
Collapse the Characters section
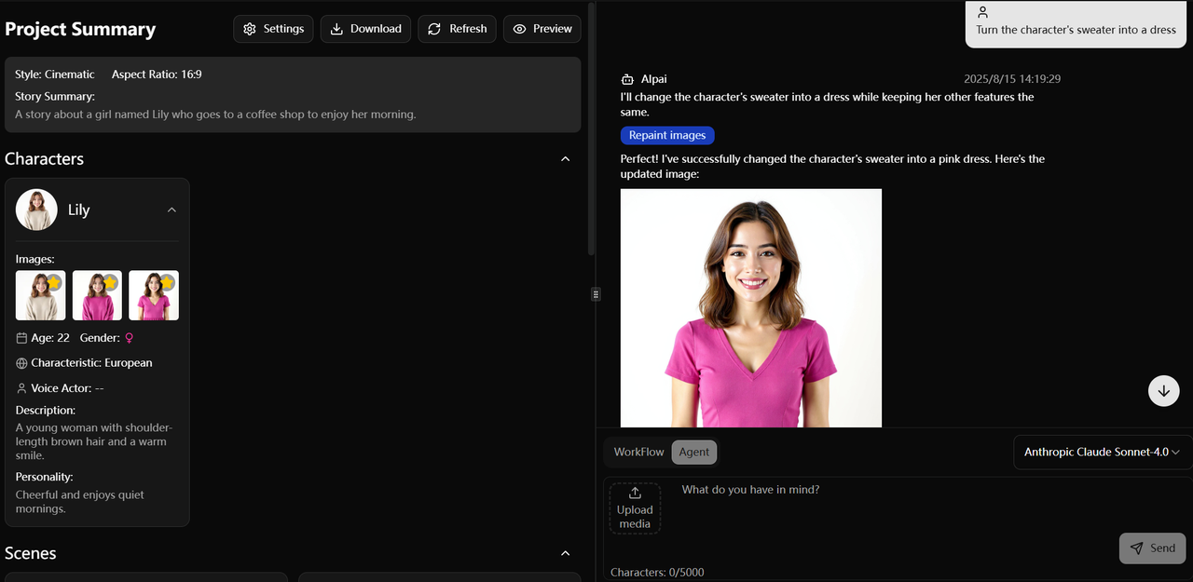pos(565,159)
